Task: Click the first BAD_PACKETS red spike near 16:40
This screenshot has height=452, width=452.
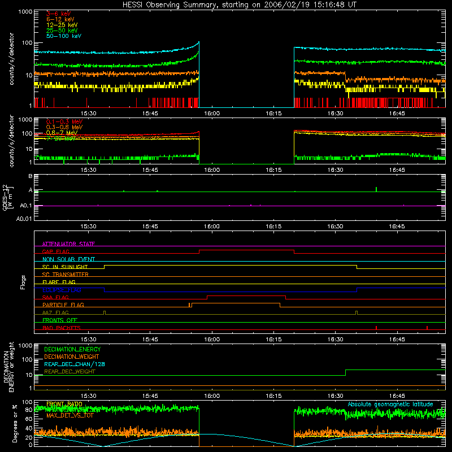Action: pyautogui.click(x=376, y=328)
